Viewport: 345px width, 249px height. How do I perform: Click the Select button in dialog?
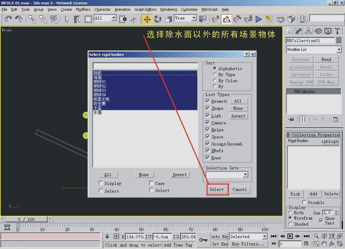(x=217, y=190)
